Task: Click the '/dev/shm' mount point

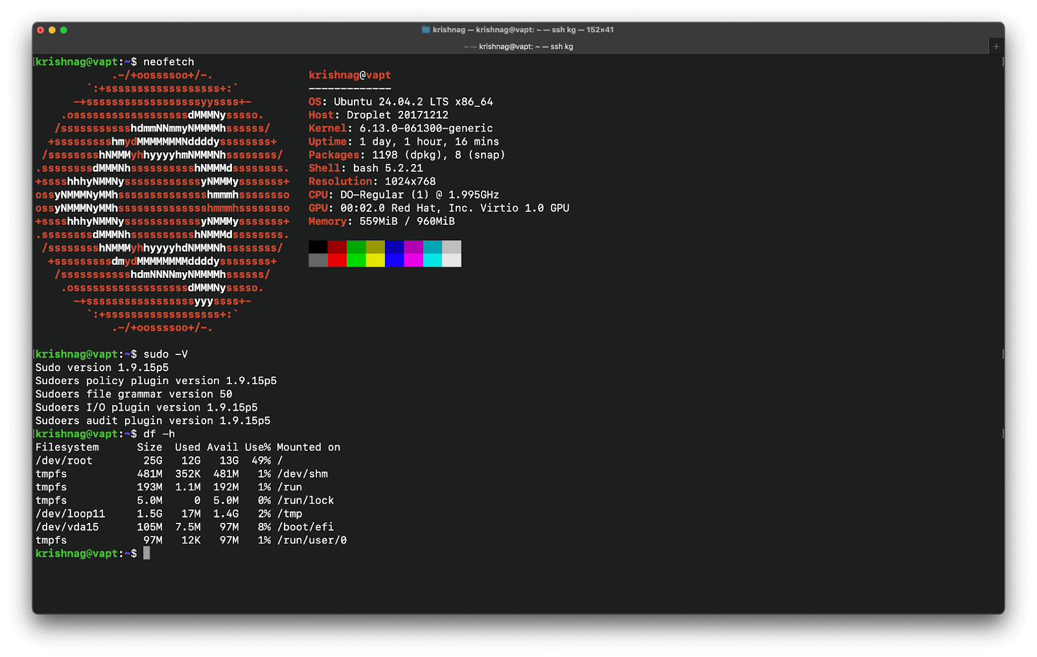Action: (x=303, y=474)
